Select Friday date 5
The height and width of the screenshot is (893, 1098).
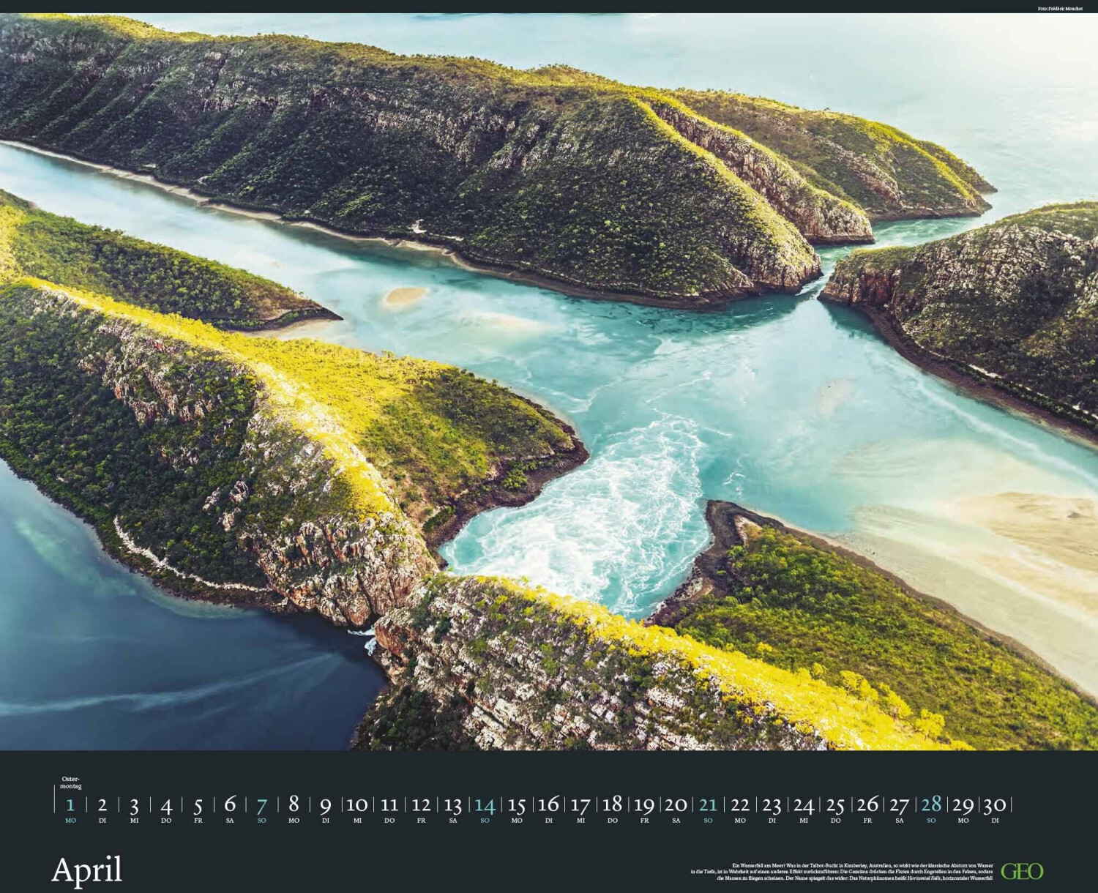198,805
